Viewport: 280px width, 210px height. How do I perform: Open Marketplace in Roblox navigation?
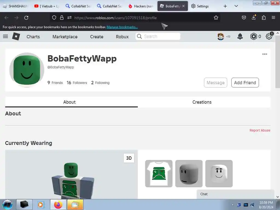pyautogui.click(x=65, y=37)
